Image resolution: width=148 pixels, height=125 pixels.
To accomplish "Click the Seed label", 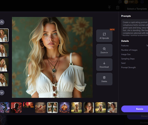I will coord(123,63).
